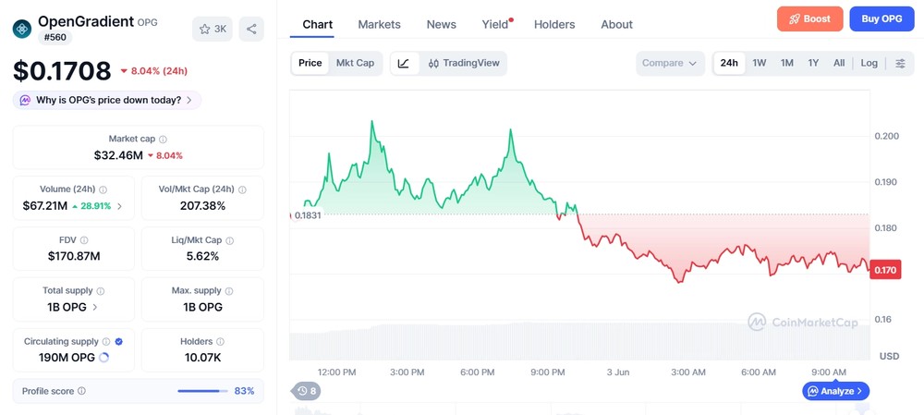
Task: Open the Markets tab
Action: click(379, 24)
